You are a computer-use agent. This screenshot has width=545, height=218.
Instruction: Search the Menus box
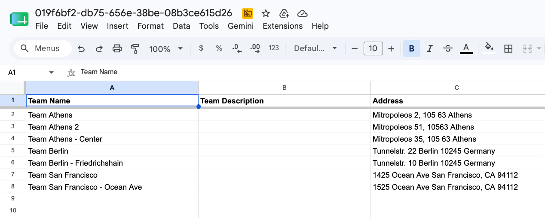click(x=43, y=48)
